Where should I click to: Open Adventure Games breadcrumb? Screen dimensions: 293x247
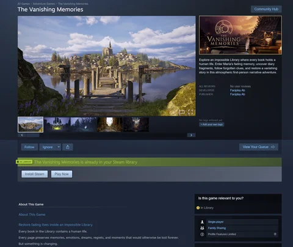(x=44, y=4)
